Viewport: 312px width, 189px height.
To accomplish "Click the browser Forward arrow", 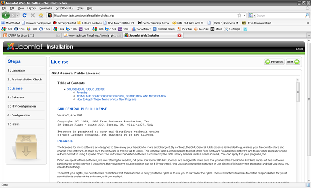I will (x=13, y=15).
